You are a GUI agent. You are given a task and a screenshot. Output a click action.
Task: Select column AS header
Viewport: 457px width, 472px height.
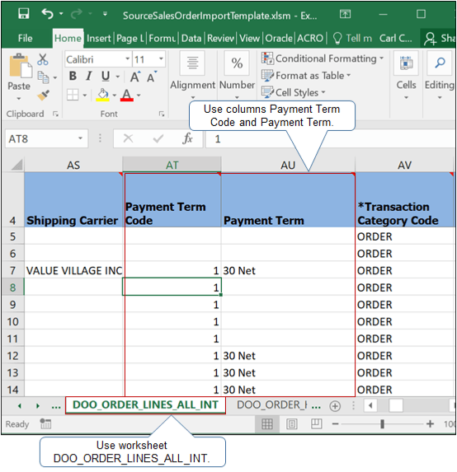coord(73,165)
